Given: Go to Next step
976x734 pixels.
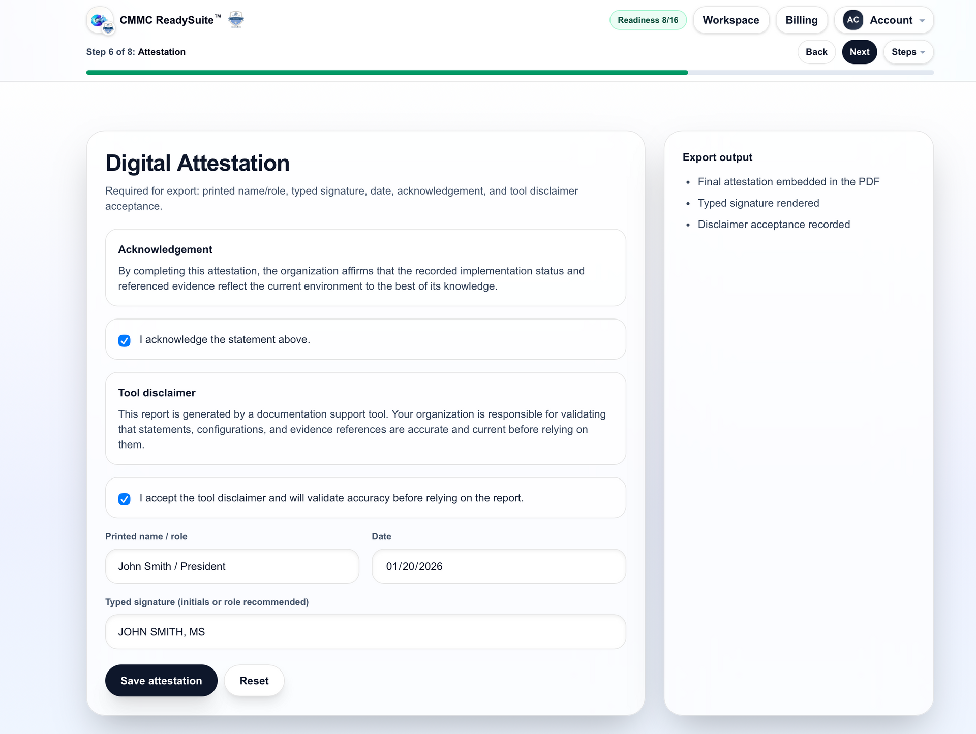Looking at the screenshot, I should [x=859, y=52].
